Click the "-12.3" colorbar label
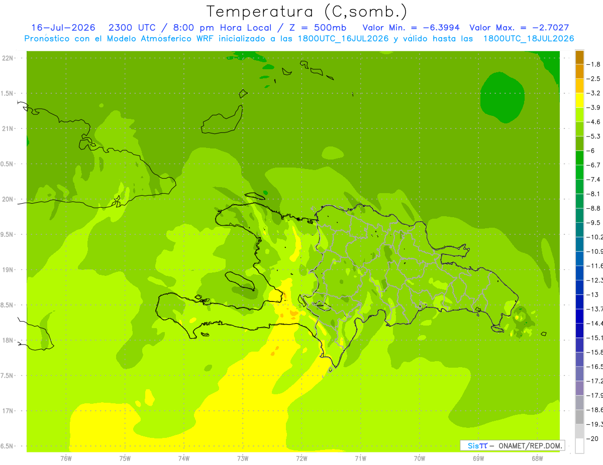 [595, 280]
